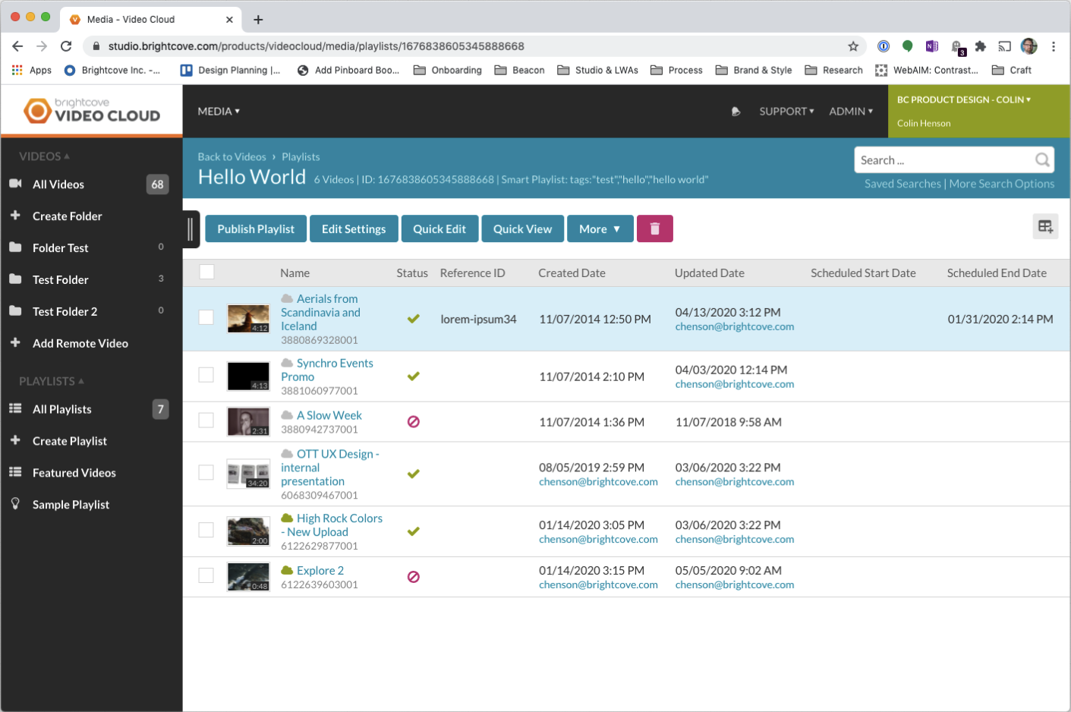Click the Publish Playlist button
This screenshot has width=1071, height=712.
click(x=255, y=228)
